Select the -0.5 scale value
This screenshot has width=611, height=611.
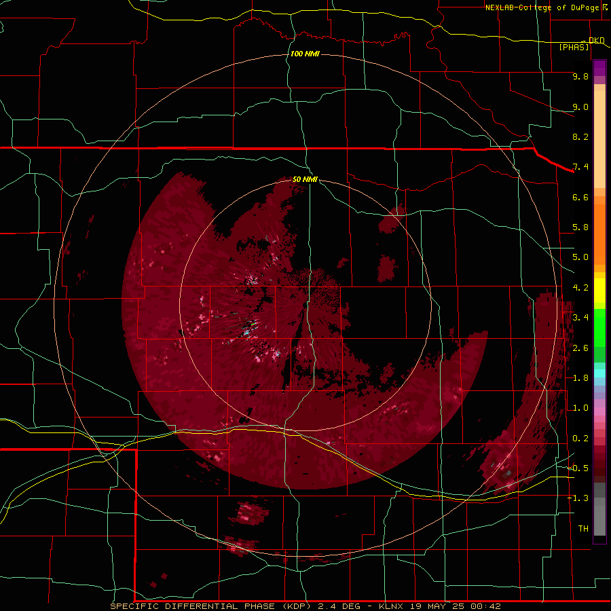click(578, 468)
